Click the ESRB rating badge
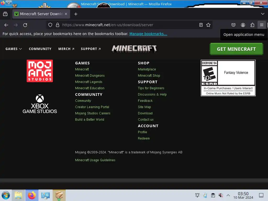This screenshot has height=201, width=268. 228,78
